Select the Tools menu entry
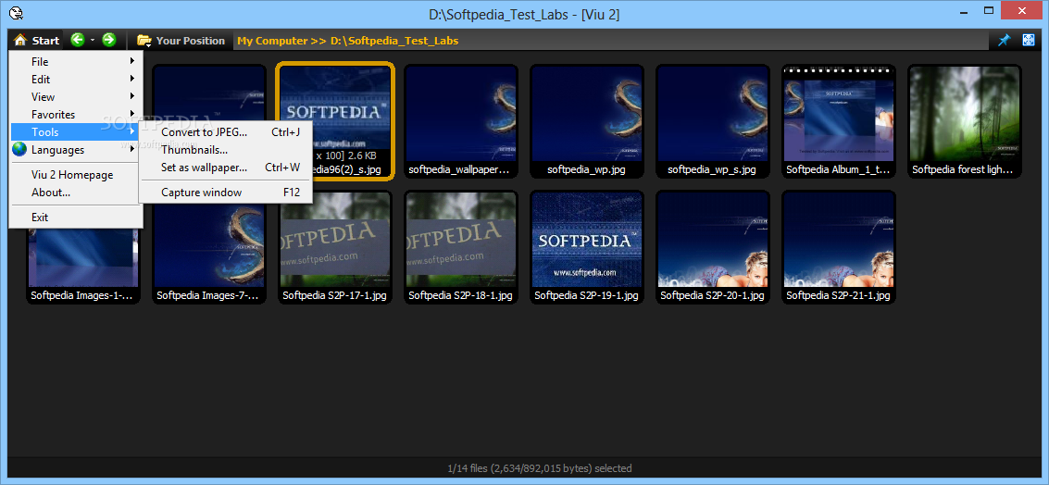Image resolution: width=1049 pixels, height=485 pixels. click(73, 131)
